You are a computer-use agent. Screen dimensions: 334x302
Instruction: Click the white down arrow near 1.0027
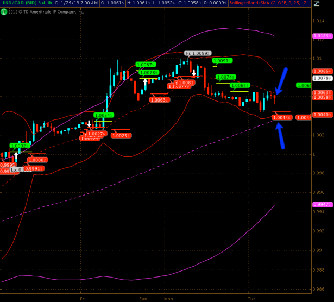[89, 124]
